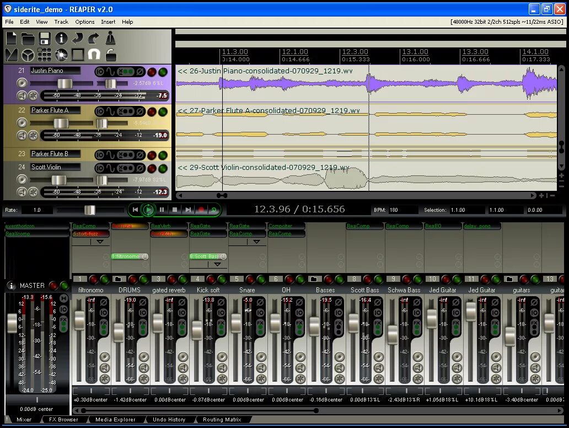Open the Track menu

point(61,22)
